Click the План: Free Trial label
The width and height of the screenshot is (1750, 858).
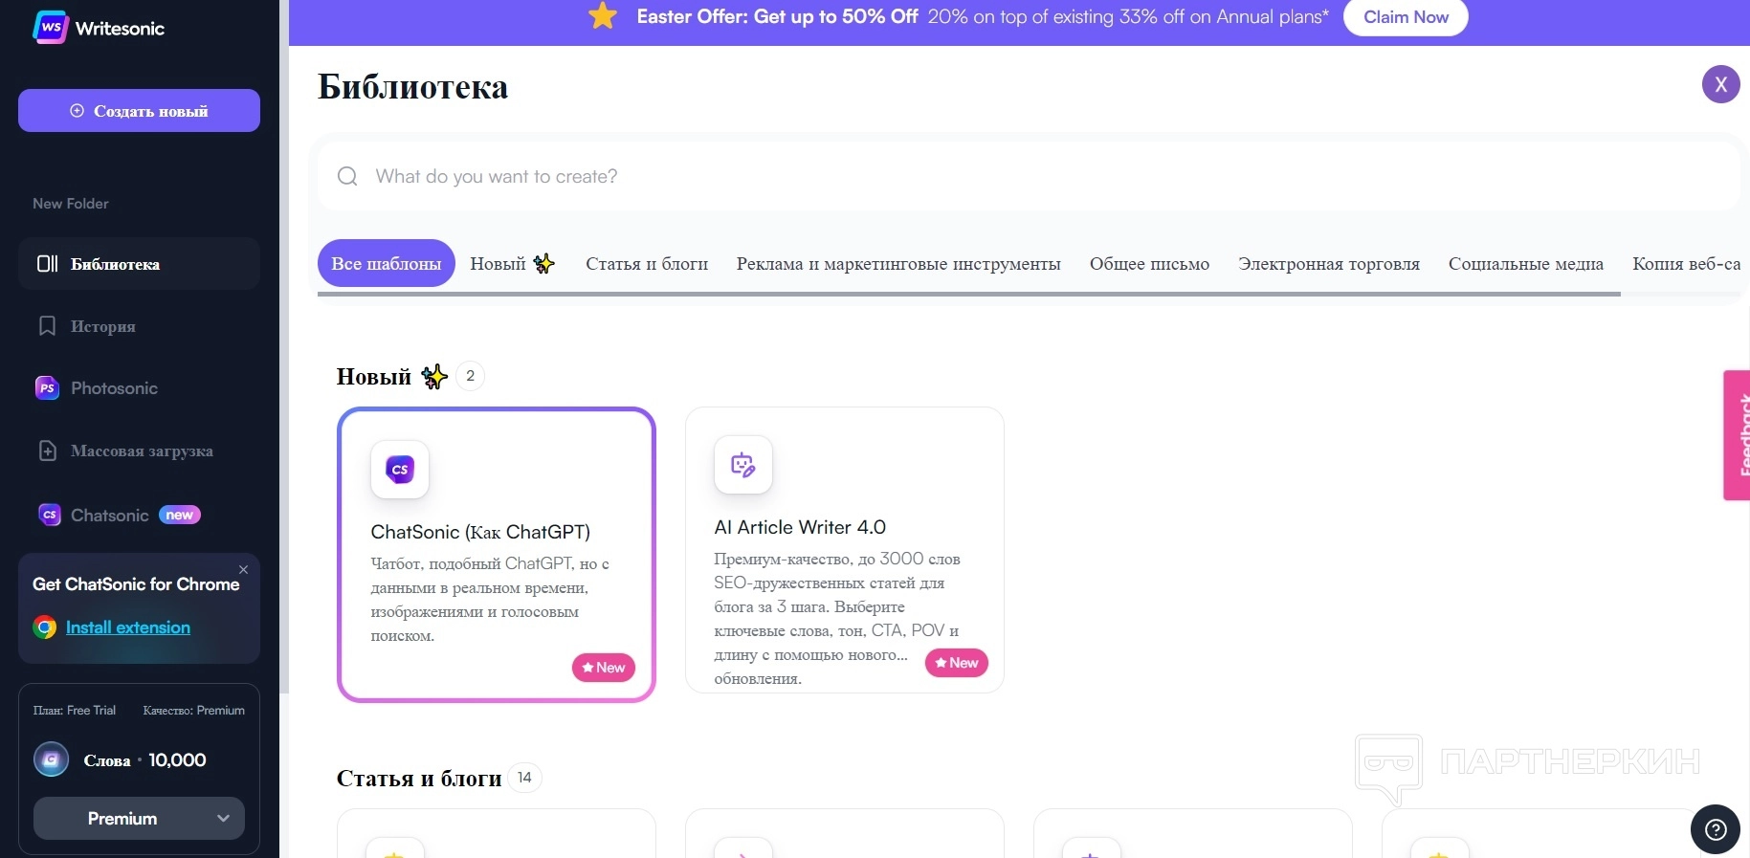pos(75,711)
